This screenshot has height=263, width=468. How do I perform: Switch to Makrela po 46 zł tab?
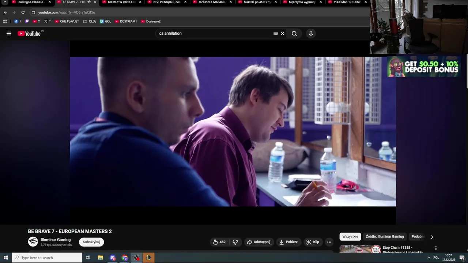click(255, 2)
